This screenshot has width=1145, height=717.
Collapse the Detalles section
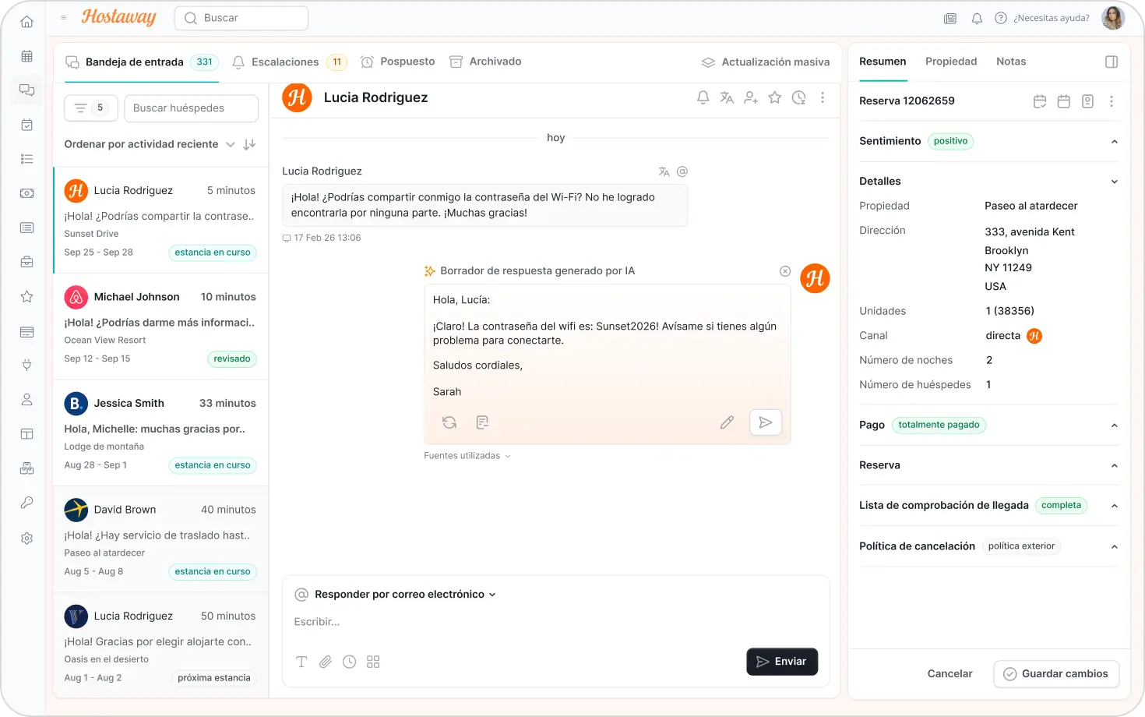[x=1115, y=182]
